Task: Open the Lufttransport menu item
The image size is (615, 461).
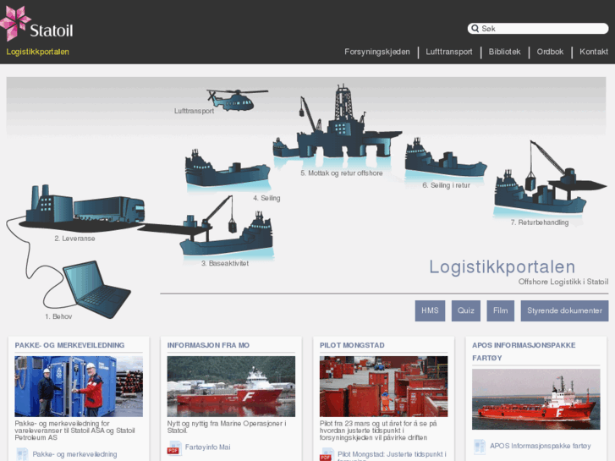Action: click(x=449, y=52)
